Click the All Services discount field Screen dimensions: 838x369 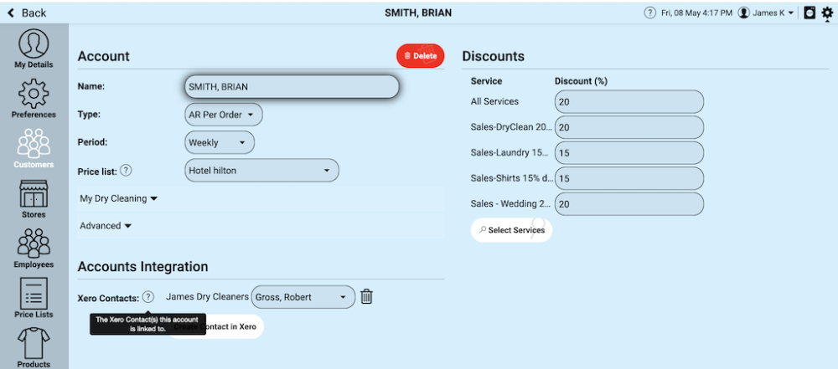tap(628, 101)
